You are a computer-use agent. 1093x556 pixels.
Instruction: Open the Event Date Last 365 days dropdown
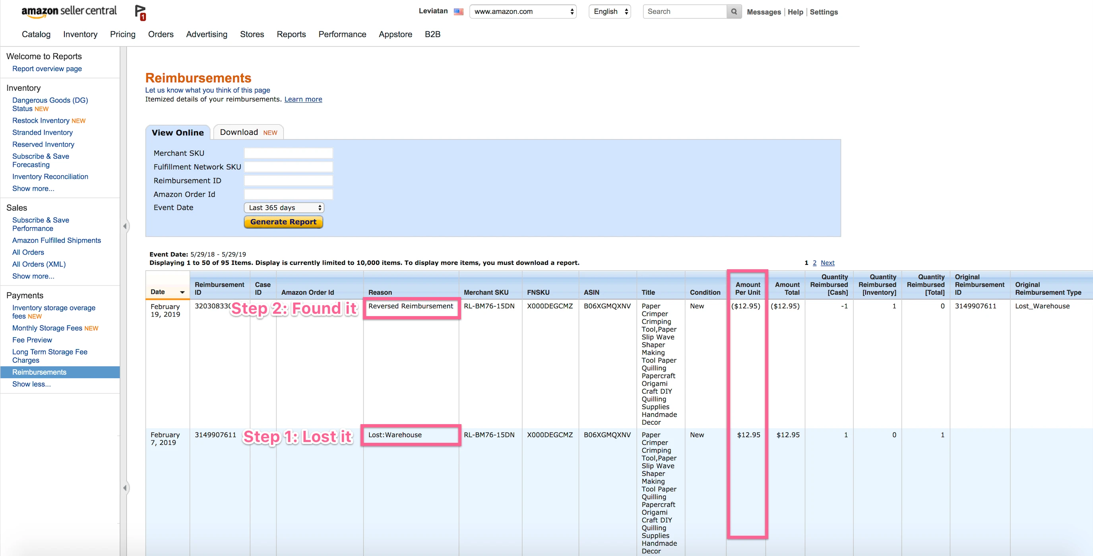click(284, 207)
